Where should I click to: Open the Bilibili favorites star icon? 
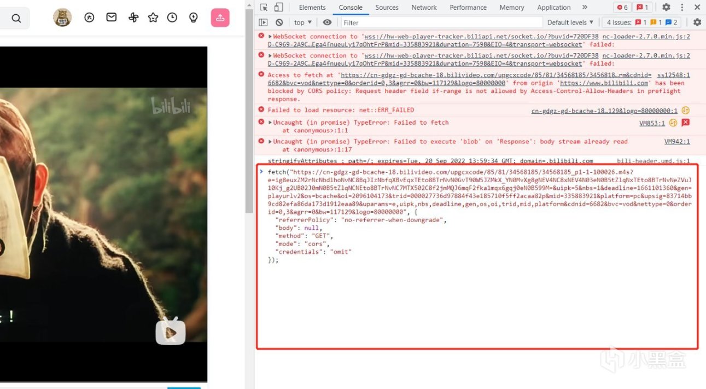[153, 18]
